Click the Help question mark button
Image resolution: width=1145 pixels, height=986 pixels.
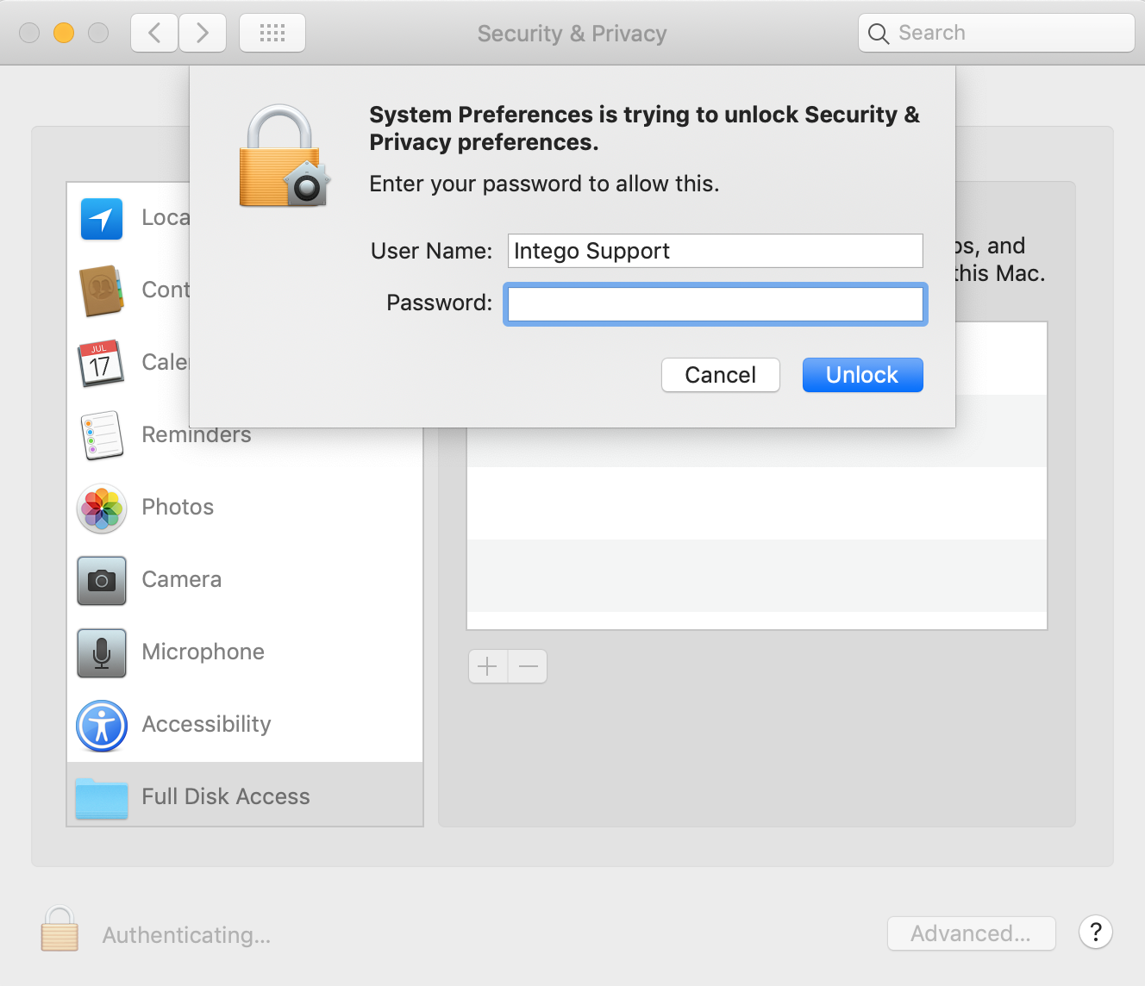coord(1095,933)
